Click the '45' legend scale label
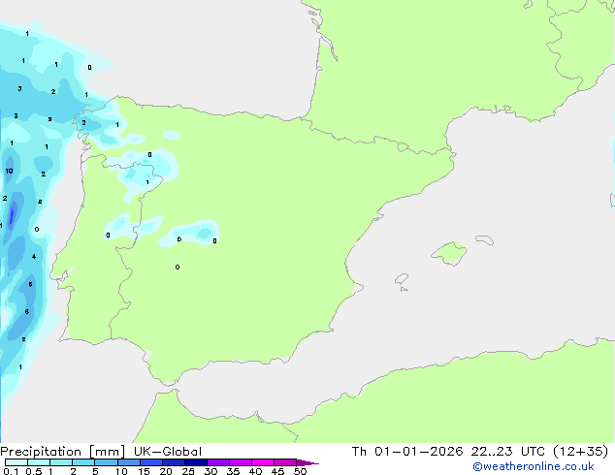This screenshot has width=615, height=475. pos(277,471)
